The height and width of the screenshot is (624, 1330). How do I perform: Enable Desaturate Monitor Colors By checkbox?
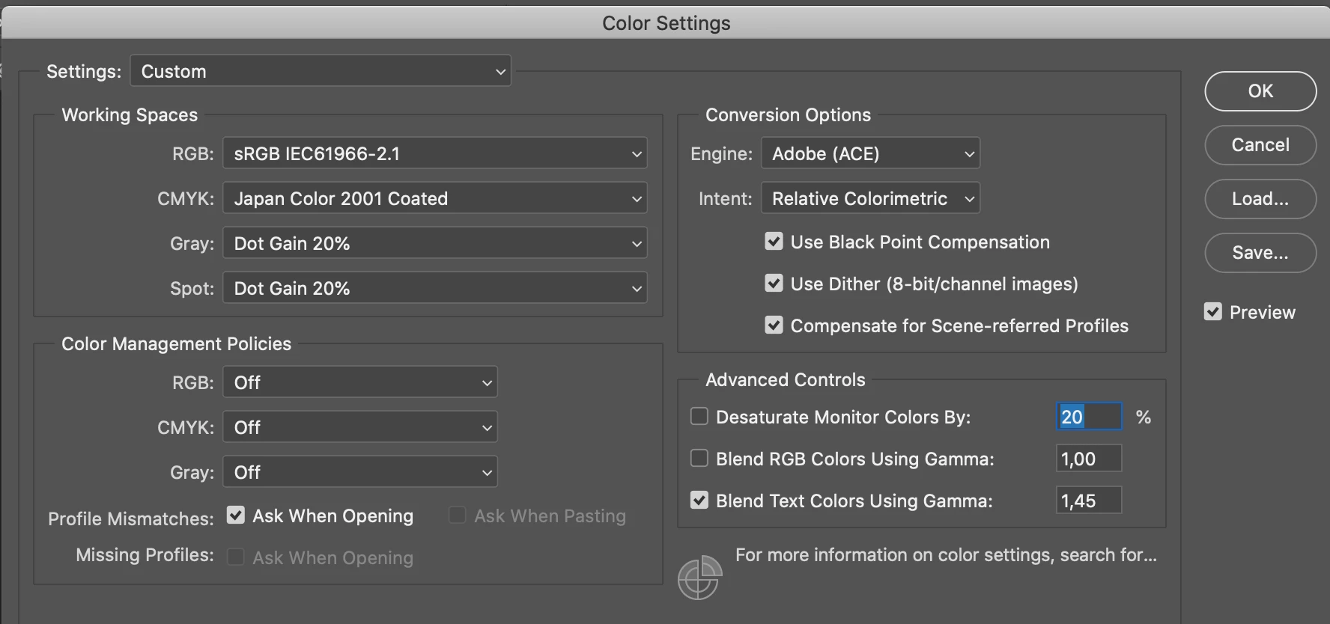(699, 416)
